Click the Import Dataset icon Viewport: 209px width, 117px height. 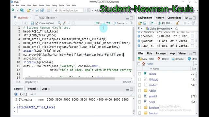(151, 23)
